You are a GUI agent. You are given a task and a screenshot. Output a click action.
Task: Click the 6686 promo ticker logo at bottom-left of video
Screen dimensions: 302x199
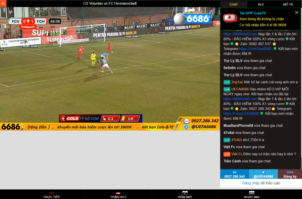pyautogui.click(x=11, y=127)
